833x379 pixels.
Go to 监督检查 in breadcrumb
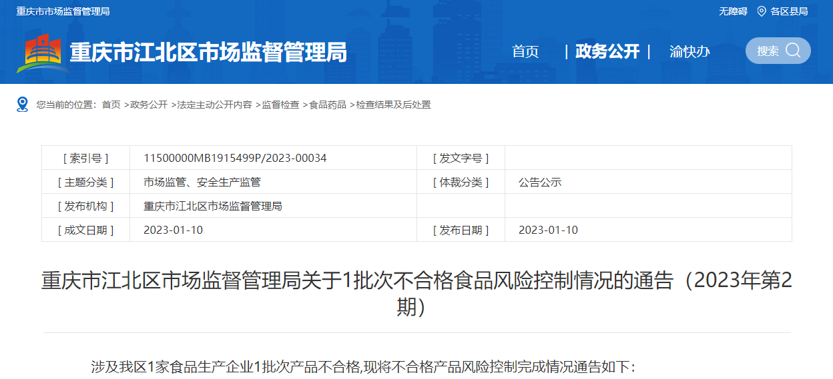tap(280, 105)
